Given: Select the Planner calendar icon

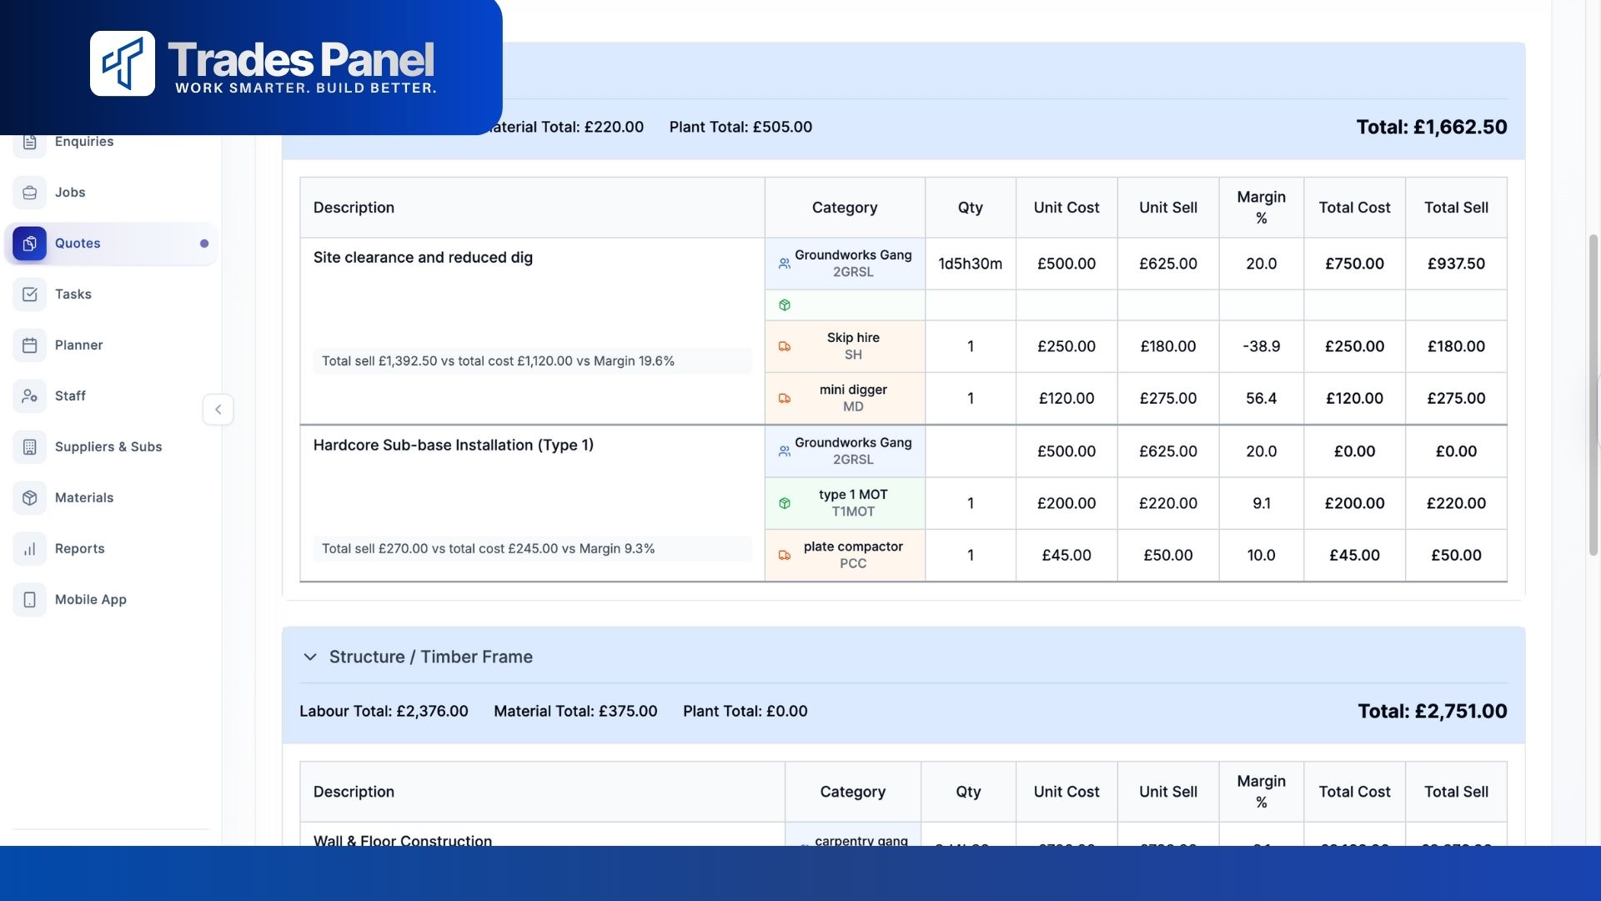Looking at the screenshot, I should pos(30,345).
